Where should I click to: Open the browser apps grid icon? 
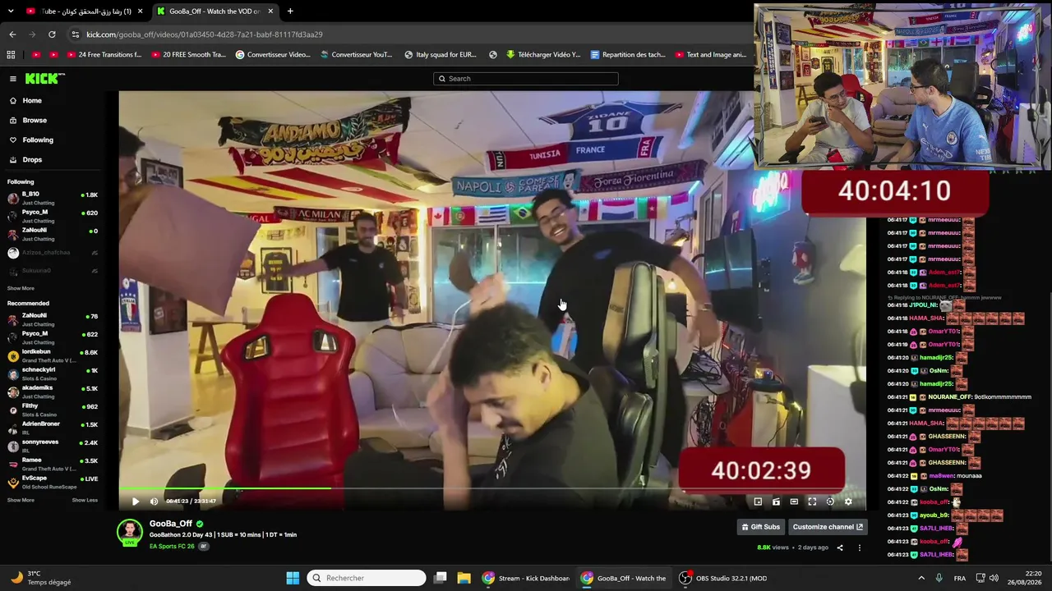point(11,55)
